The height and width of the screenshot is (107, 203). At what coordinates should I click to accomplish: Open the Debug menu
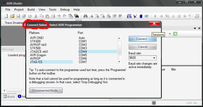click(65, 10)
